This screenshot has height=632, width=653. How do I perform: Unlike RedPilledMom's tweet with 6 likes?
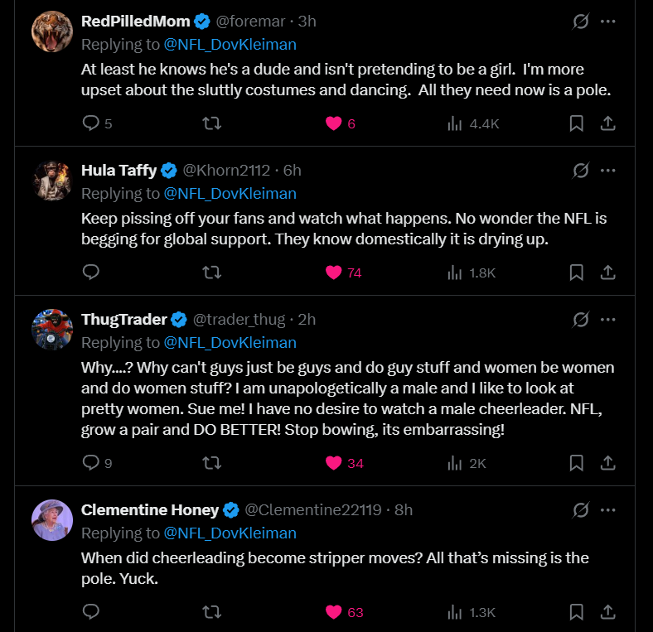pyautogui.click(x=334, y=123)
